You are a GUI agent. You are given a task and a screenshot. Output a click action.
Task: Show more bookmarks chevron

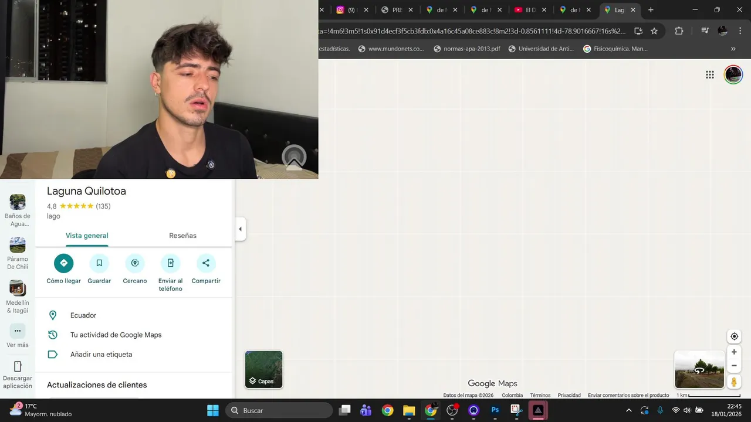click(x=733, y=49)
